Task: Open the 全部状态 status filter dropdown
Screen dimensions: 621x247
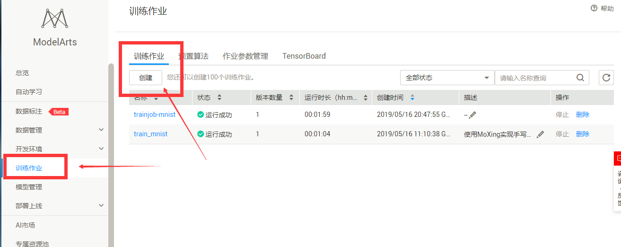Action: [x=447, y=78]
